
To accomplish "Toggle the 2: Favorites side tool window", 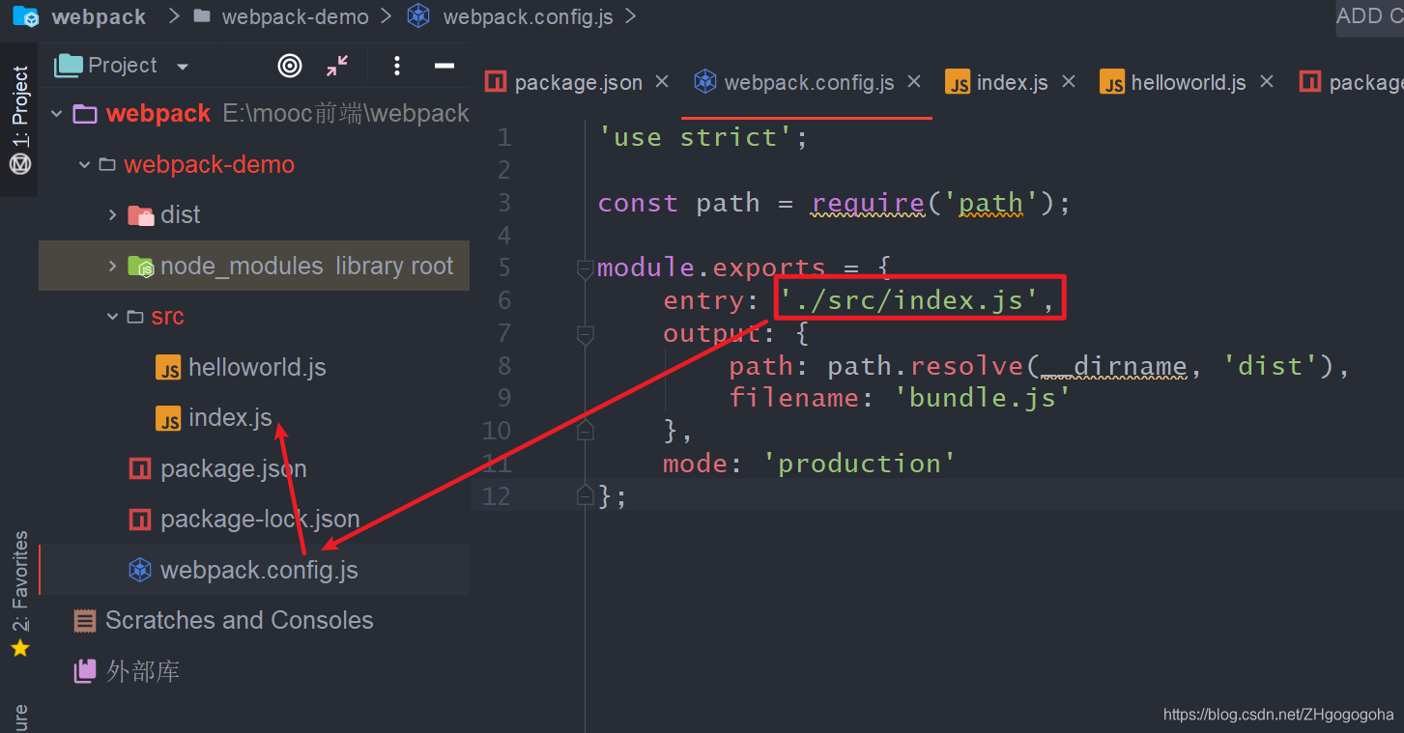I will point(19,581).
